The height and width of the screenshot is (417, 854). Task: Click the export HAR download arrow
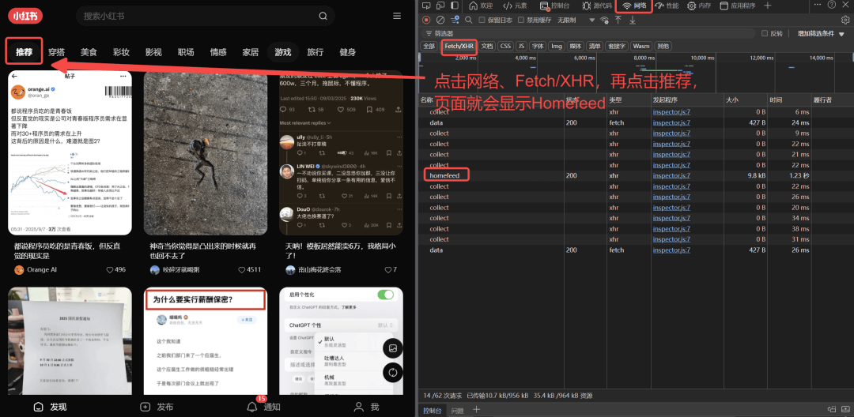coord(631,20)
